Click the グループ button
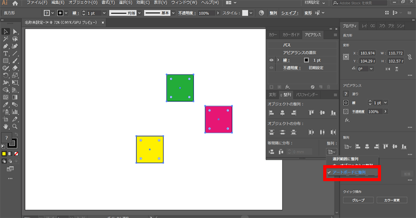Screen dimensions: 416x218 tap(359, 200)
